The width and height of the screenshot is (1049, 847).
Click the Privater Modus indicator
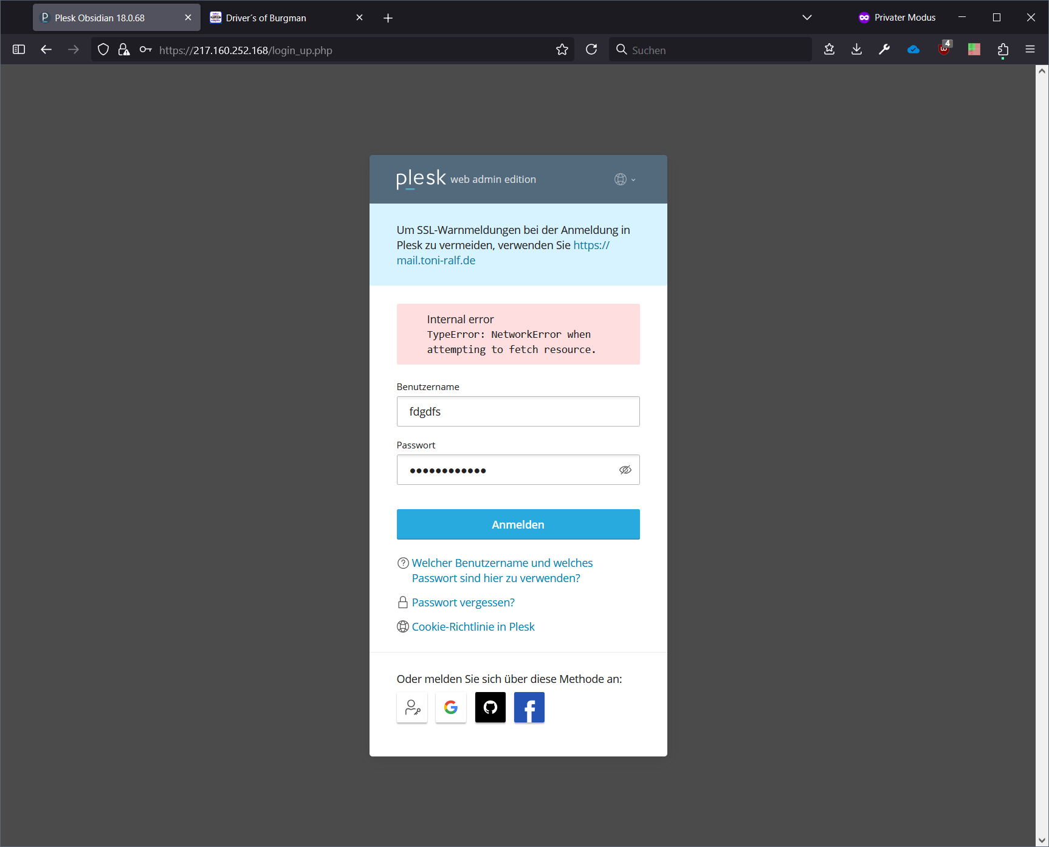tap(897, 18)
